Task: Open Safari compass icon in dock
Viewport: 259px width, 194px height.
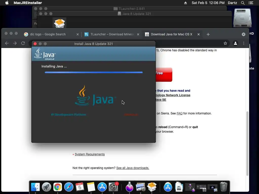Action: (69, 187)
